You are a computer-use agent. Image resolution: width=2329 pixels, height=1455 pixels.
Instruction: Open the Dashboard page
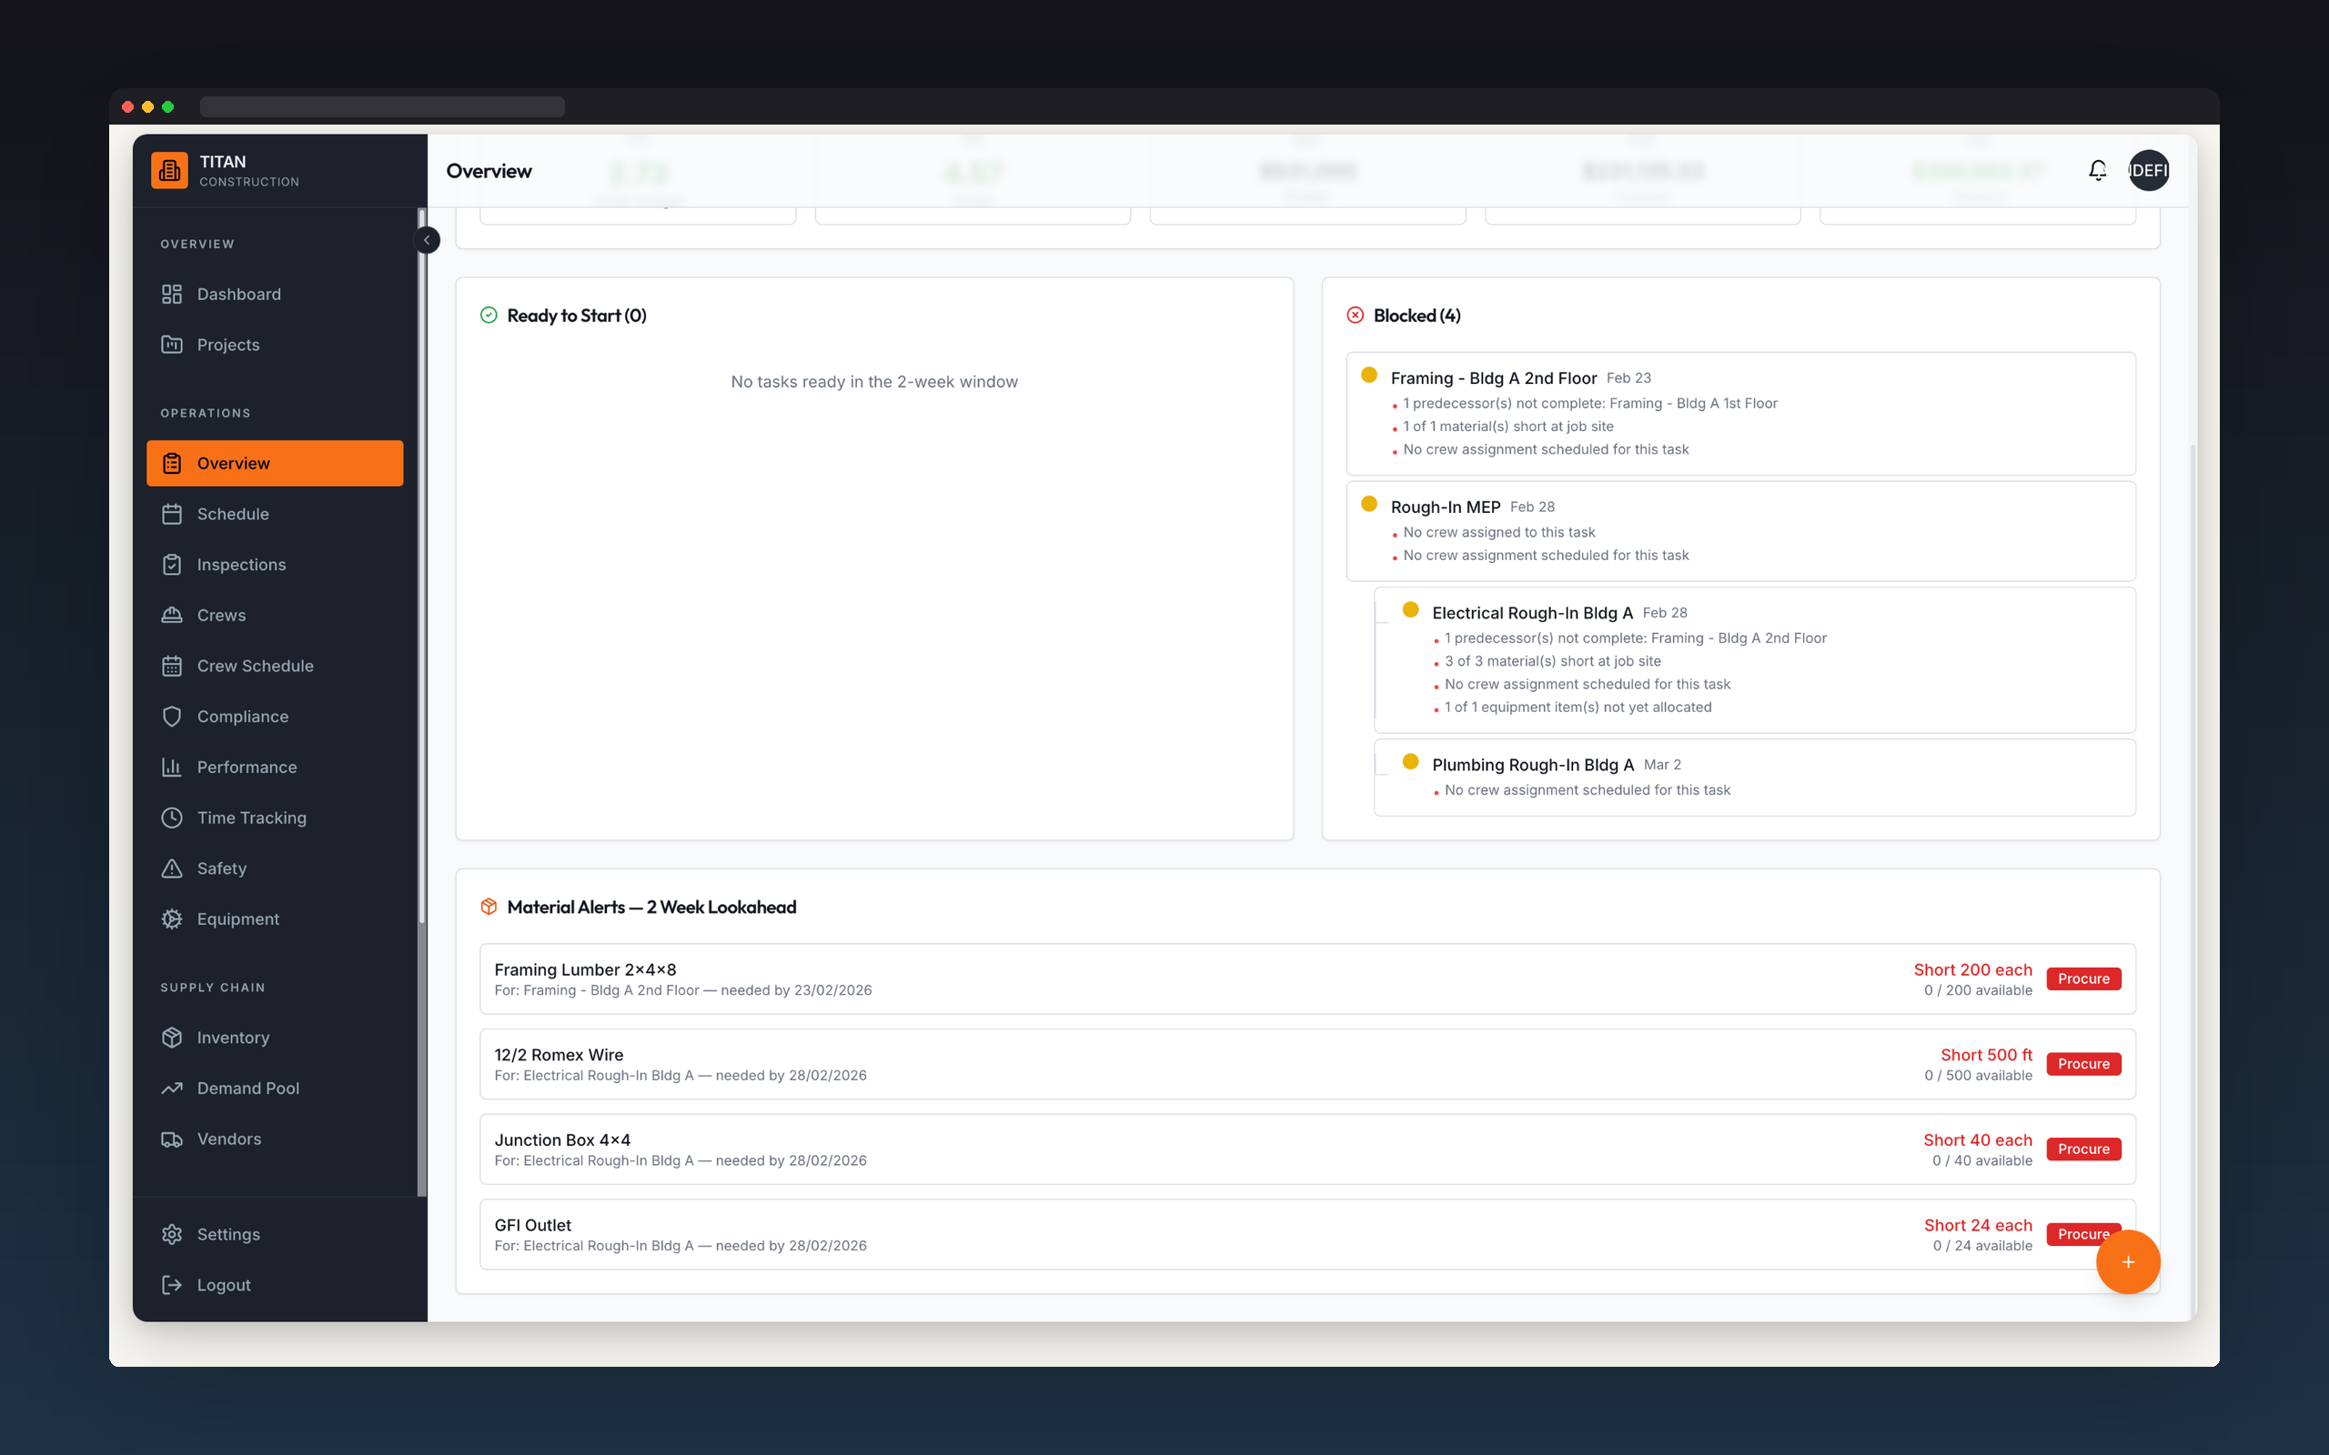pyautogui.click(x=274, y=295)
